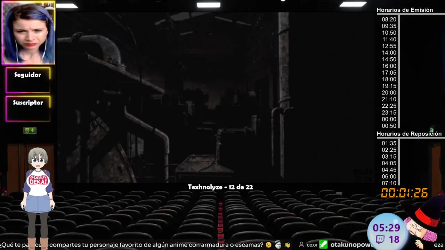
Task: Select the 22:25 broadcast time
Action: 389,106
